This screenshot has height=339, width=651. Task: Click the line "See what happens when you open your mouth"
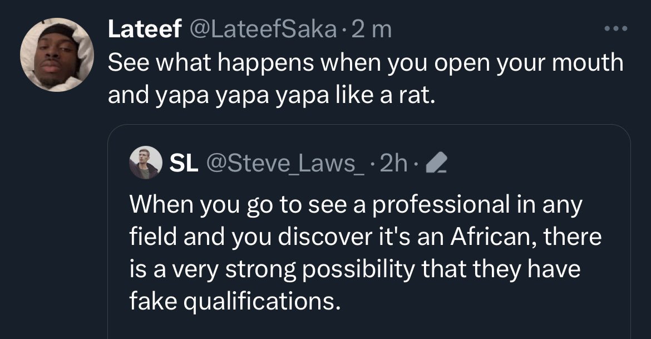(x=366, y=62)
